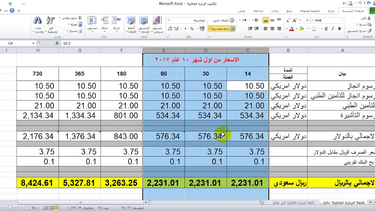
Task: Open Conditional Formatting (تنسيق شرطي)
Action: tap(157, 24)
